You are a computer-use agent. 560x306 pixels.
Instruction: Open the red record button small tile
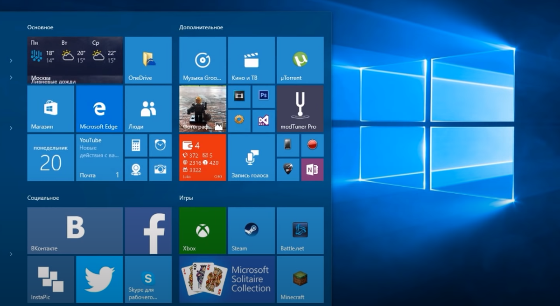tap(313, 145)
